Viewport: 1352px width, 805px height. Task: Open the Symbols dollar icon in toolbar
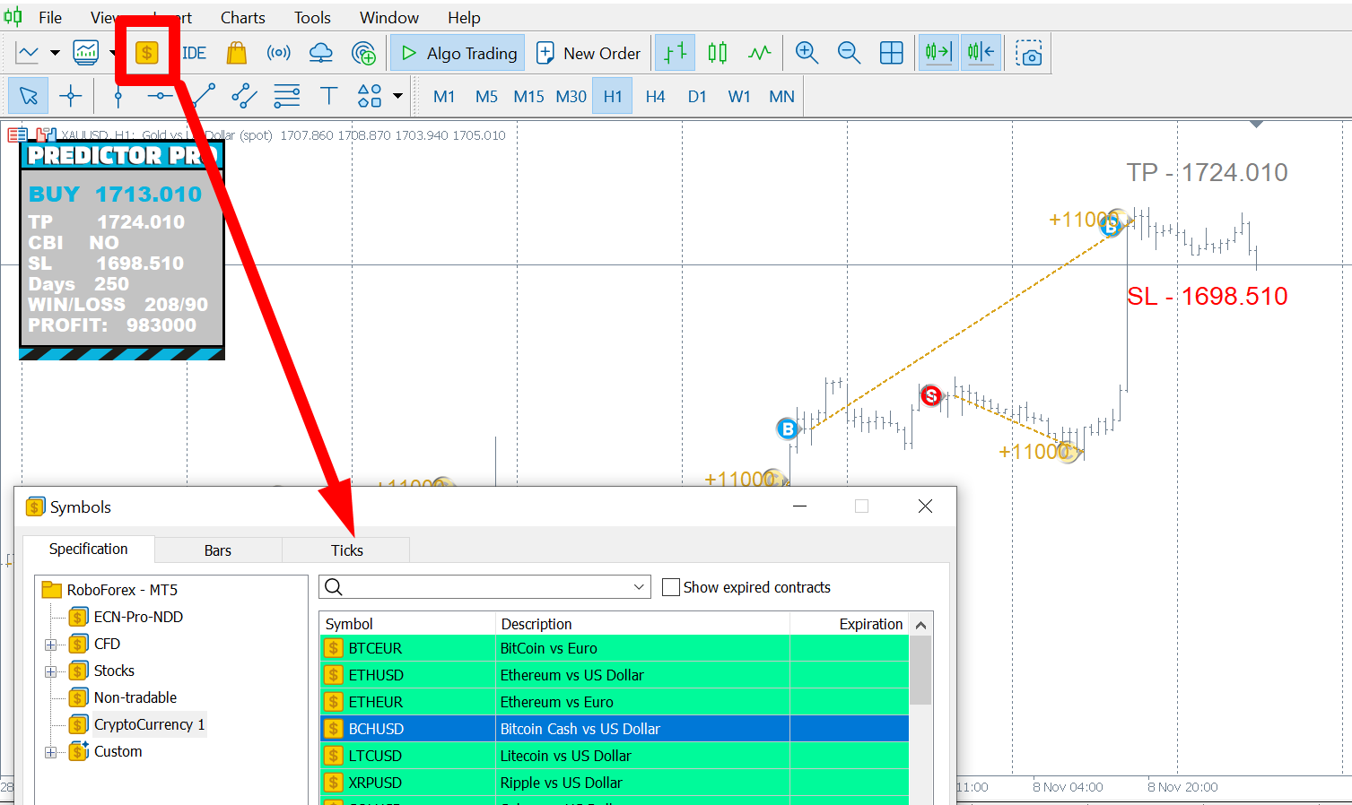point(147,53)
